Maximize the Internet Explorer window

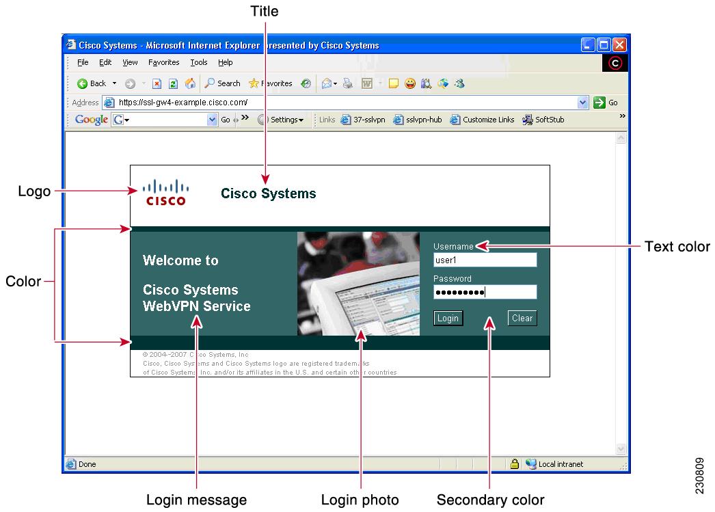pos(604,44)
